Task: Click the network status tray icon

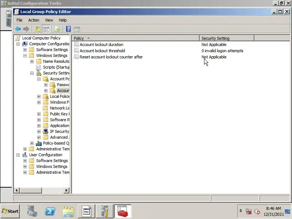Action: click(249, 211)
